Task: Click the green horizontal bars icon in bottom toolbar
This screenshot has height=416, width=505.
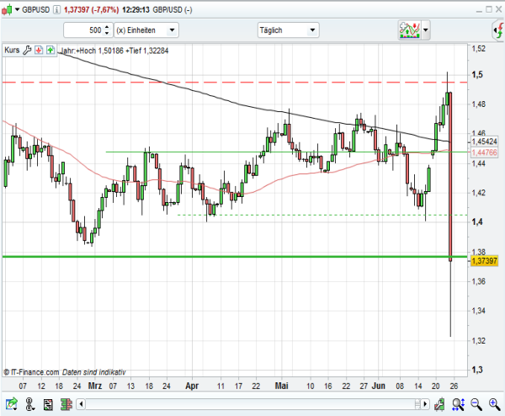Action: pyautogui.click(x=66, y=404)
